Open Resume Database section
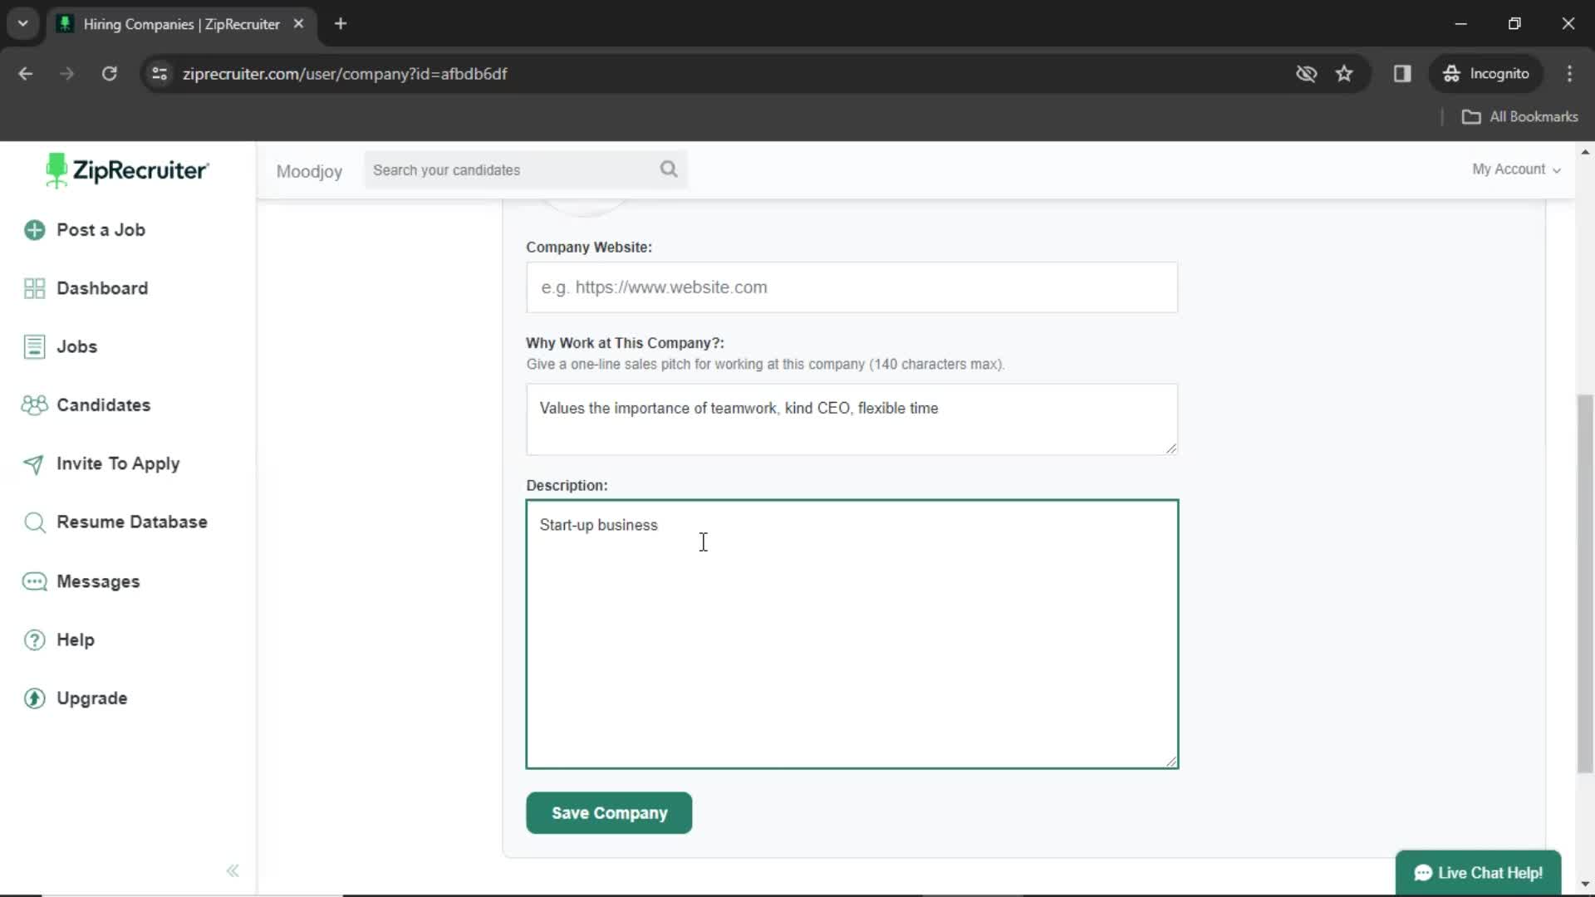The width and height of the screenshot is (1595, 897). click(131, 522)
